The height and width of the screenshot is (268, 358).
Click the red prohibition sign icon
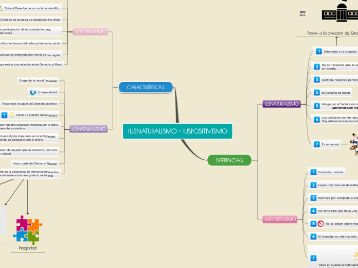click(321, 224)
